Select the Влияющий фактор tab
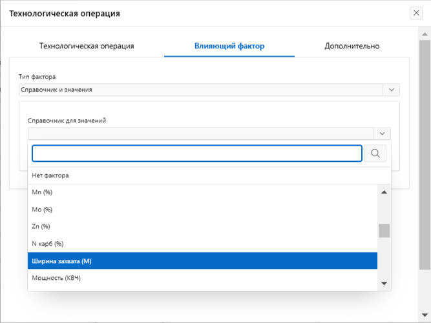This screenshot has height=323, width=431. 229,46
